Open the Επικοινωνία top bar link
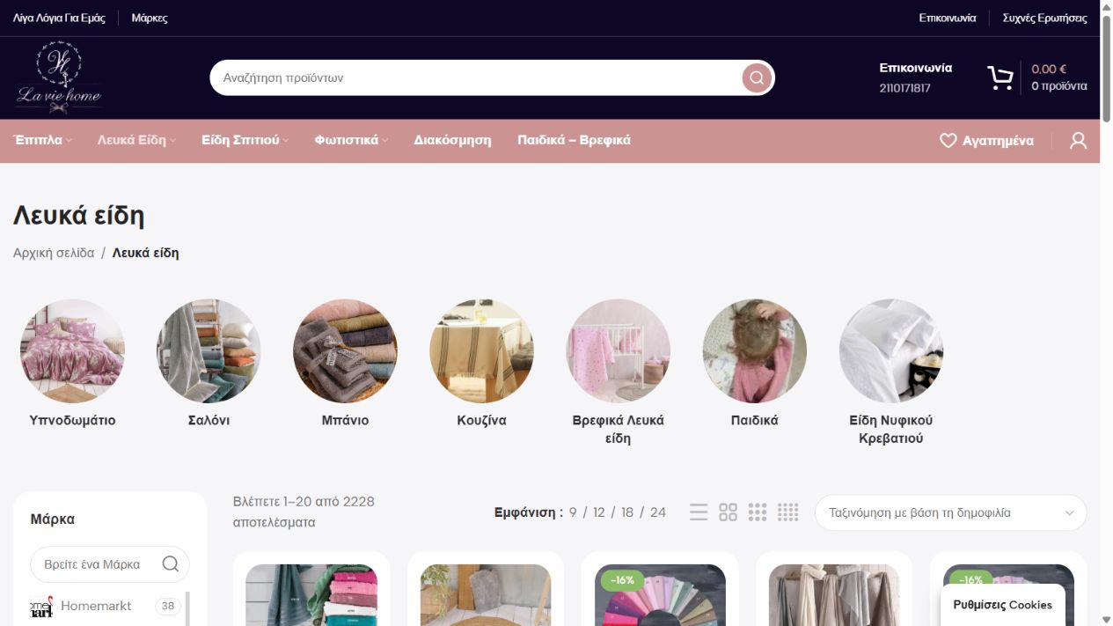 948,18
